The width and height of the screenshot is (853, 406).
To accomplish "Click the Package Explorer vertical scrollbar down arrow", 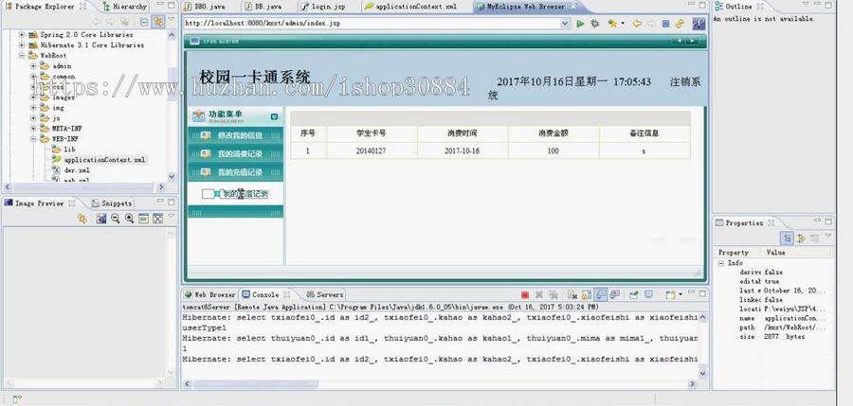I will [x=172, y=177].
